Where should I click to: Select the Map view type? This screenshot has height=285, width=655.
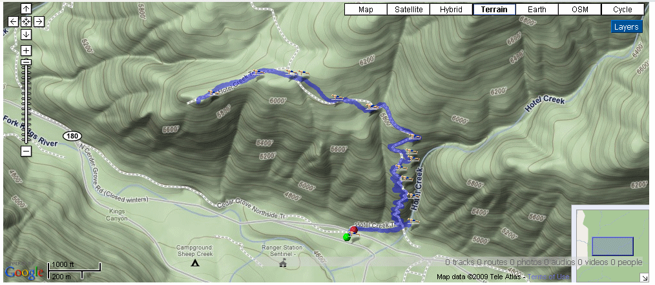coord(366,10)
